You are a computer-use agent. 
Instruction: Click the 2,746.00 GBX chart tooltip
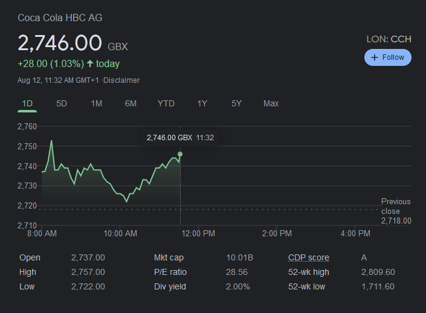coord(180,138)
